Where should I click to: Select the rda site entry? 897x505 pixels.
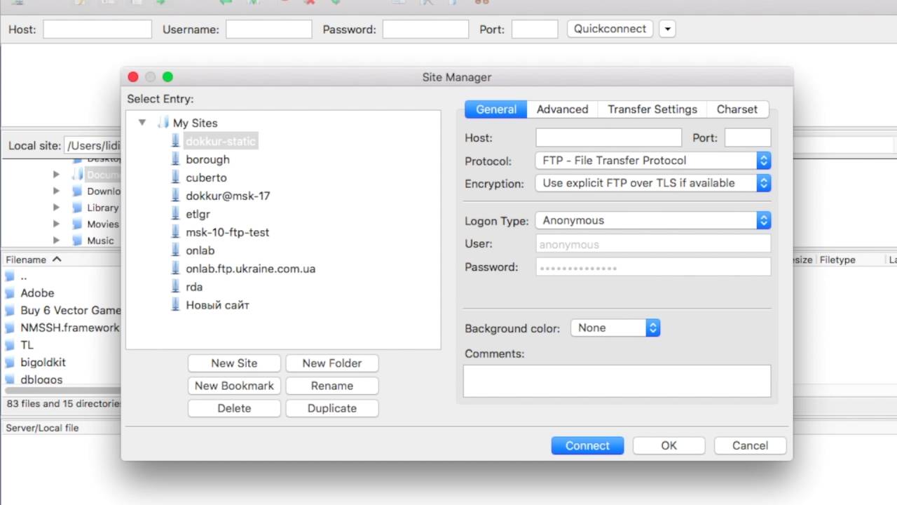click(x=194, y=287)
